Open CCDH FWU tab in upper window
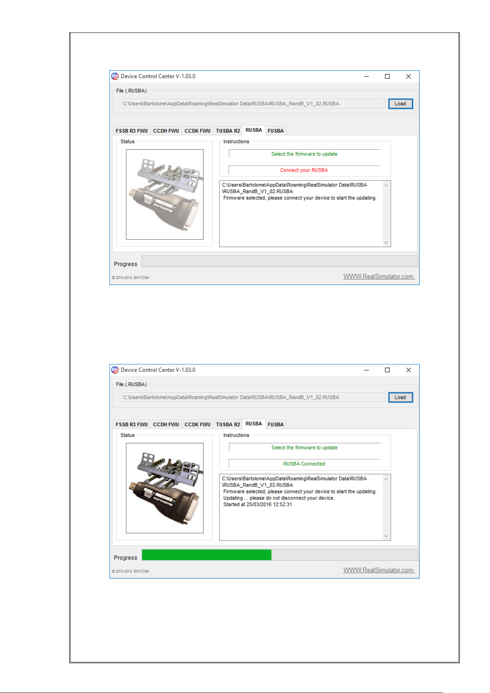Image resolution: width=490 pixels, height=693 pixels. 166,131
